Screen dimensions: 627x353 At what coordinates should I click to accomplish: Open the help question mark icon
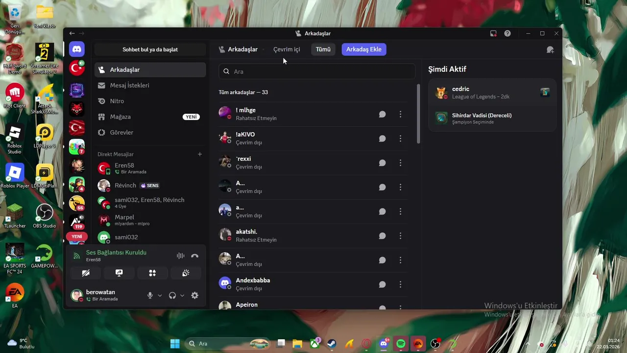pos(507,33)
